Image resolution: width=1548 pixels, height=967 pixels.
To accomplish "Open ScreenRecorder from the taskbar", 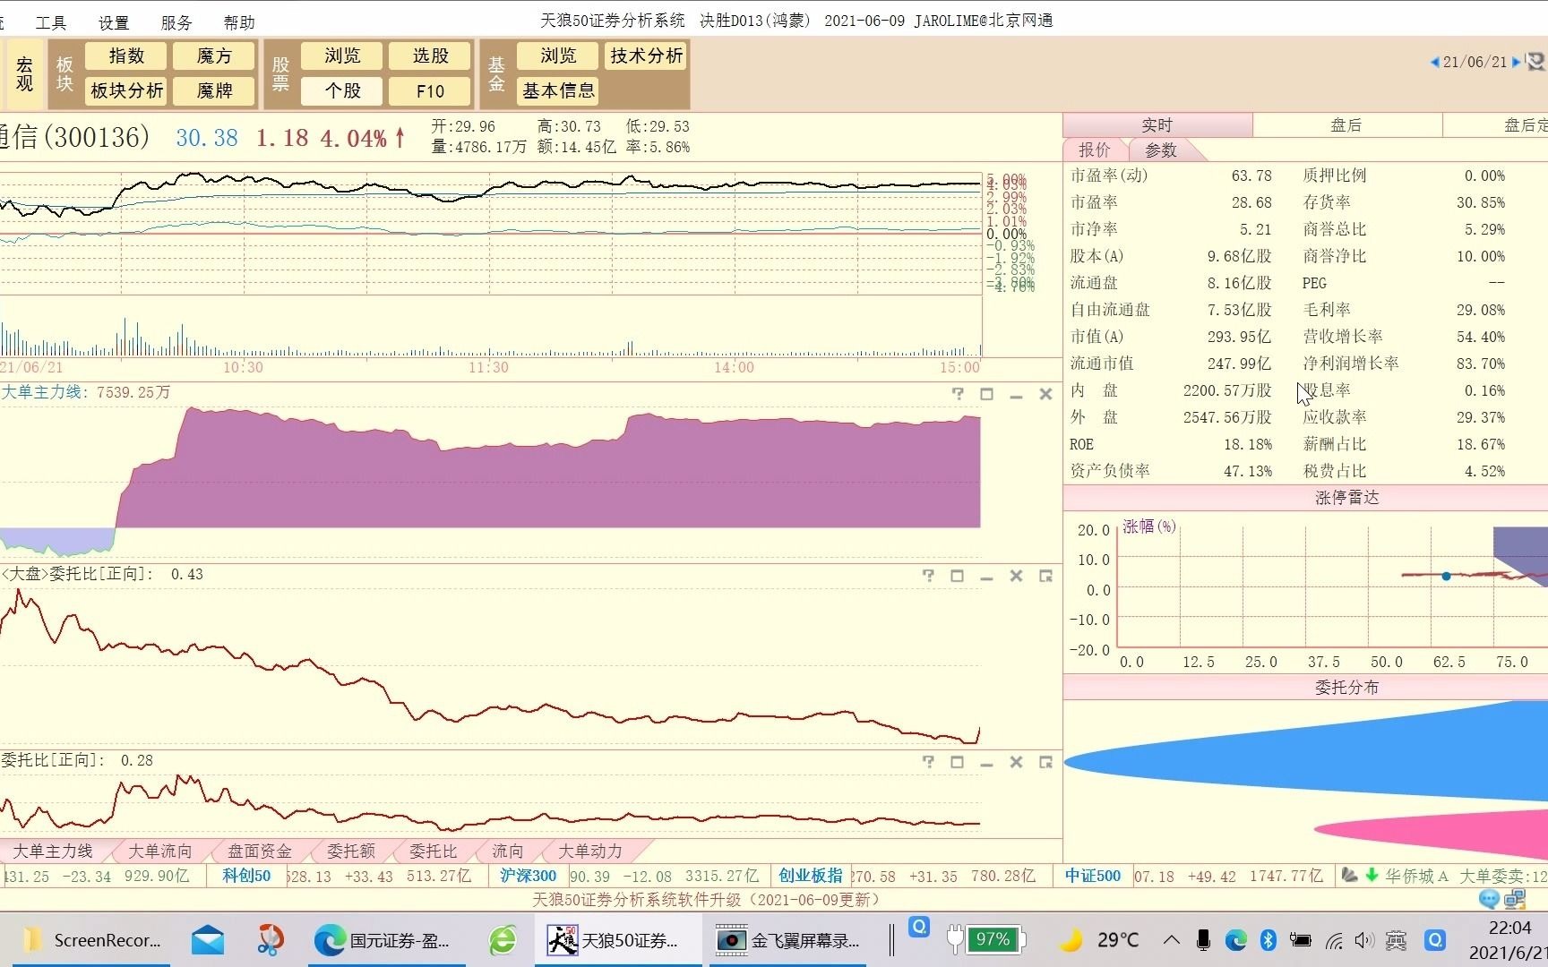I will coord(91,939).
